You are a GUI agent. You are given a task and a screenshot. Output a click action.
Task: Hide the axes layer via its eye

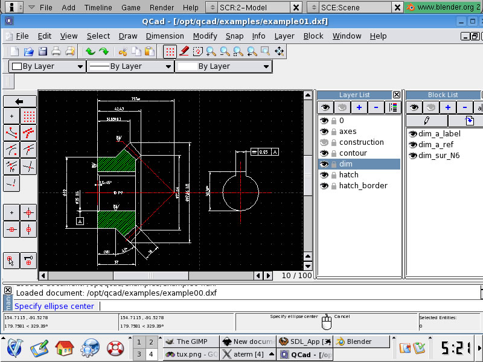pos(324,132)
